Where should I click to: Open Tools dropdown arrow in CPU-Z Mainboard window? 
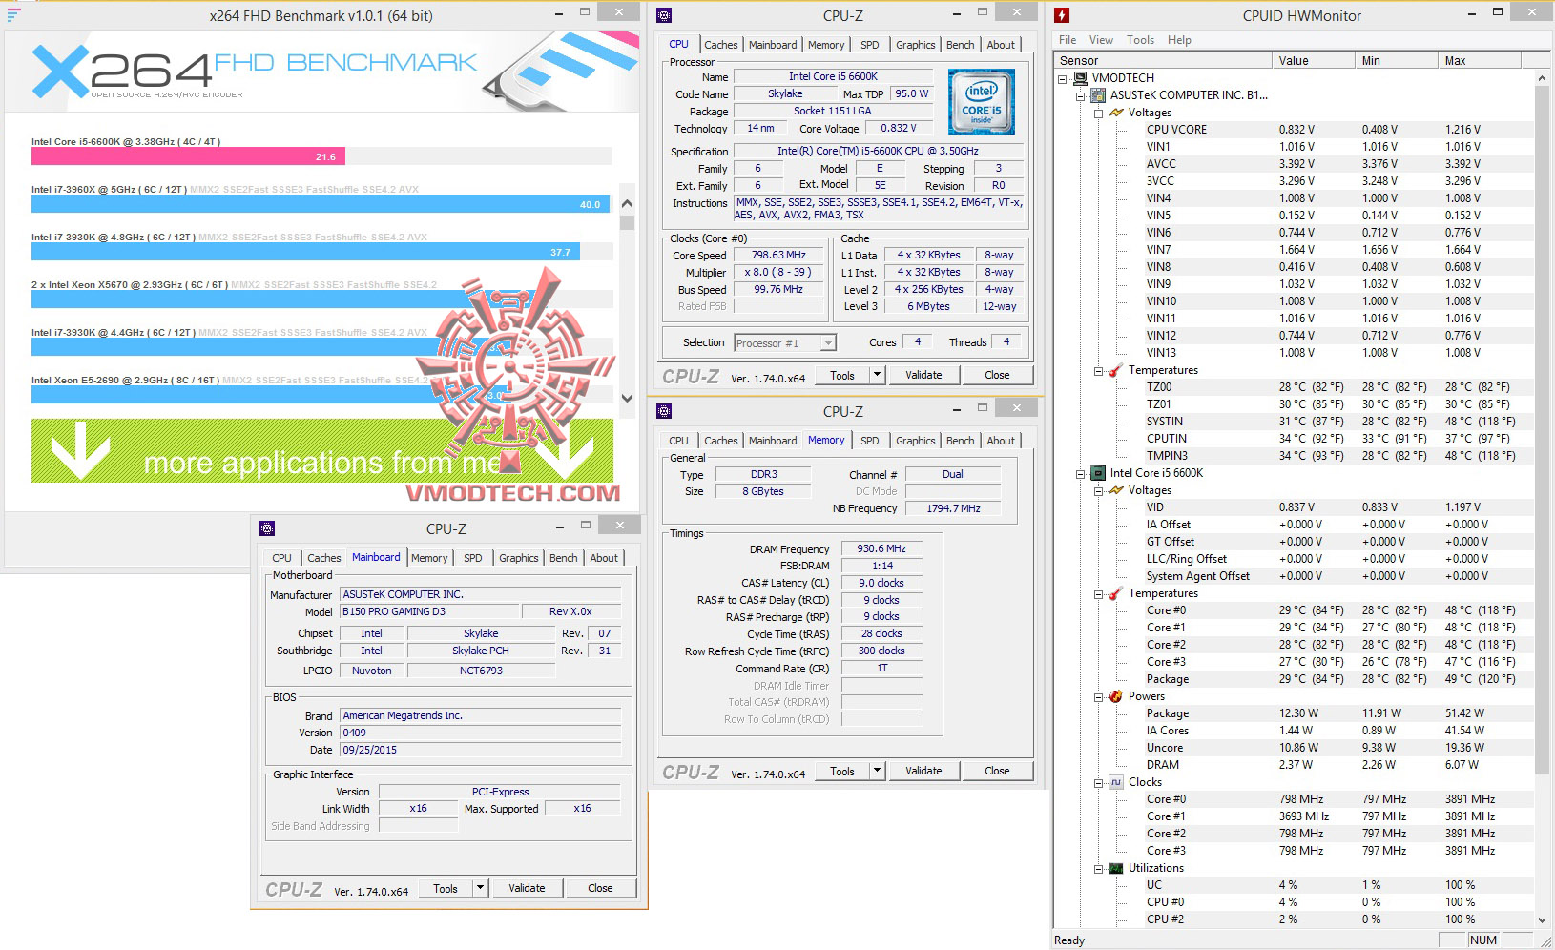480,888
